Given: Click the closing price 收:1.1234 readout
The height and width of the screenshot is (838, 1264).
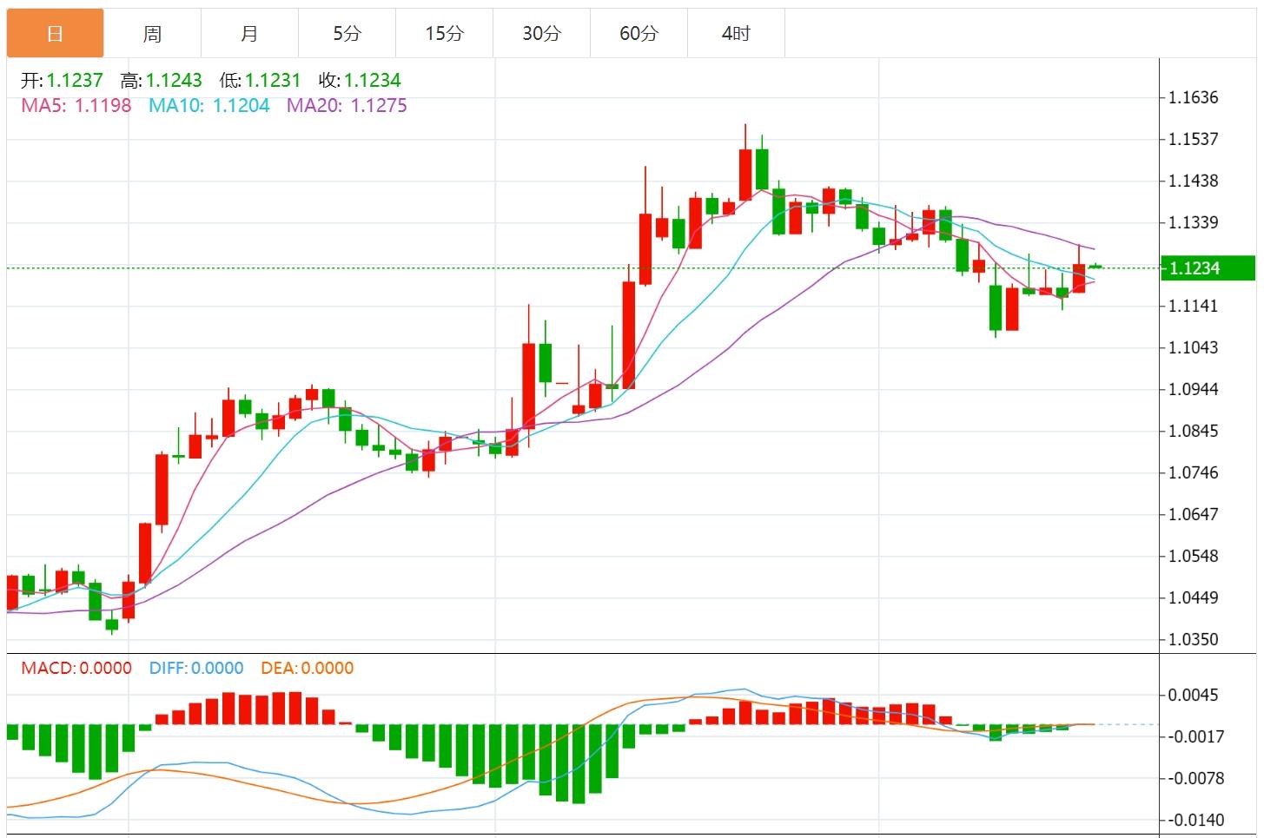Looking at the screenshot, I should tap(360, 81).
